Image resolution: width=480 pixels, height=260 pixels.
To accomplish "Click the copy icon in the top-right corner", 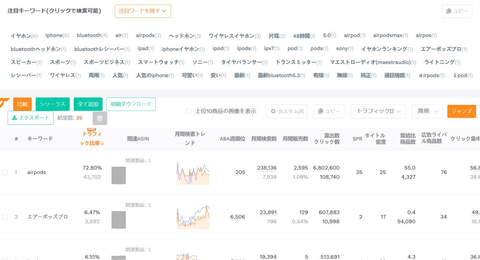I will [x=457, y=11].
